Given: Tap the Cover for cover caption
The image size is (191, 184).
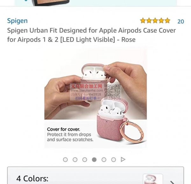Looking at the screenshot, I should 70,134.
